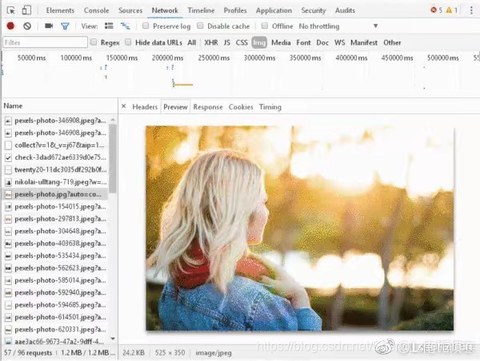Select check-3dad672ae6339d0e75 request row
480x361 pixels.
point(55,157)
